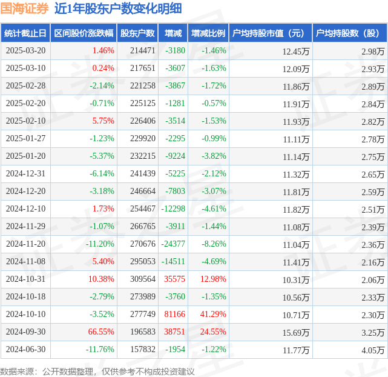Click date cell 2025-01-27

(x=26, y=138)
